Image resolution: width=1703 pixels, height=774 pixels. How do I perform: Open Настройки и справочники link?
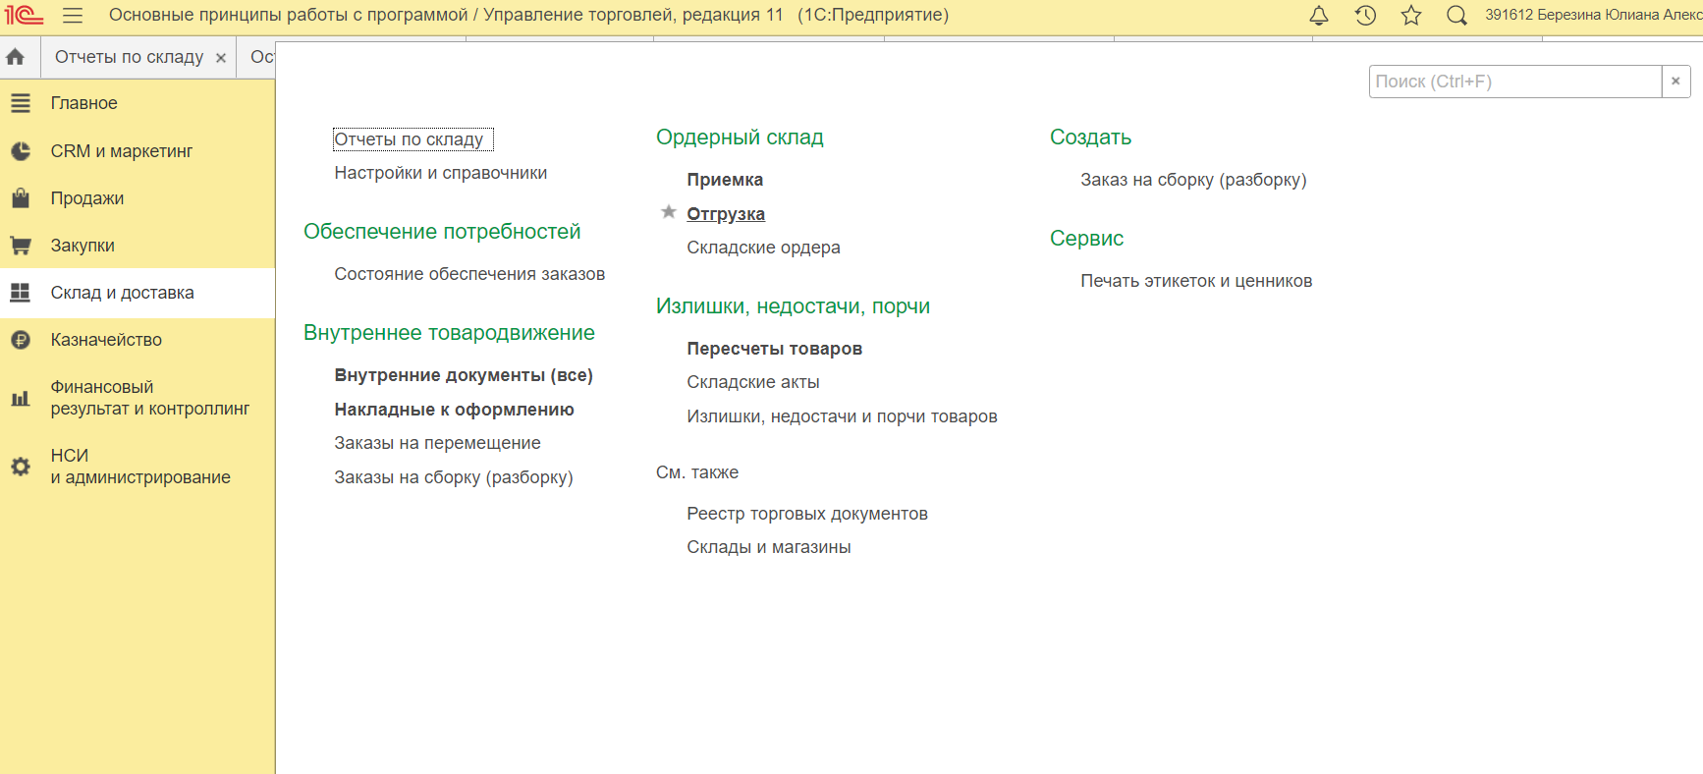click(440, 173)
